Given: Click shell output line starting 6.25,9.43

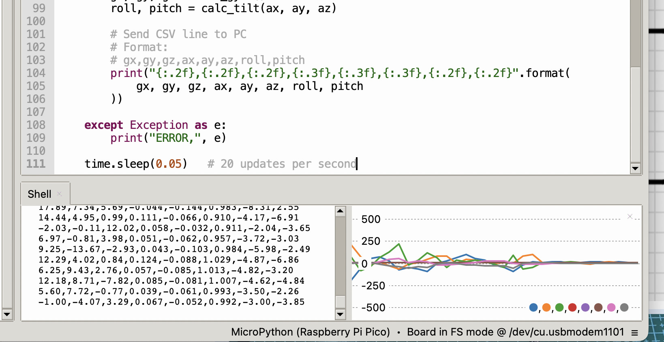Looking at the screenshot, I should tap(166, 270).
